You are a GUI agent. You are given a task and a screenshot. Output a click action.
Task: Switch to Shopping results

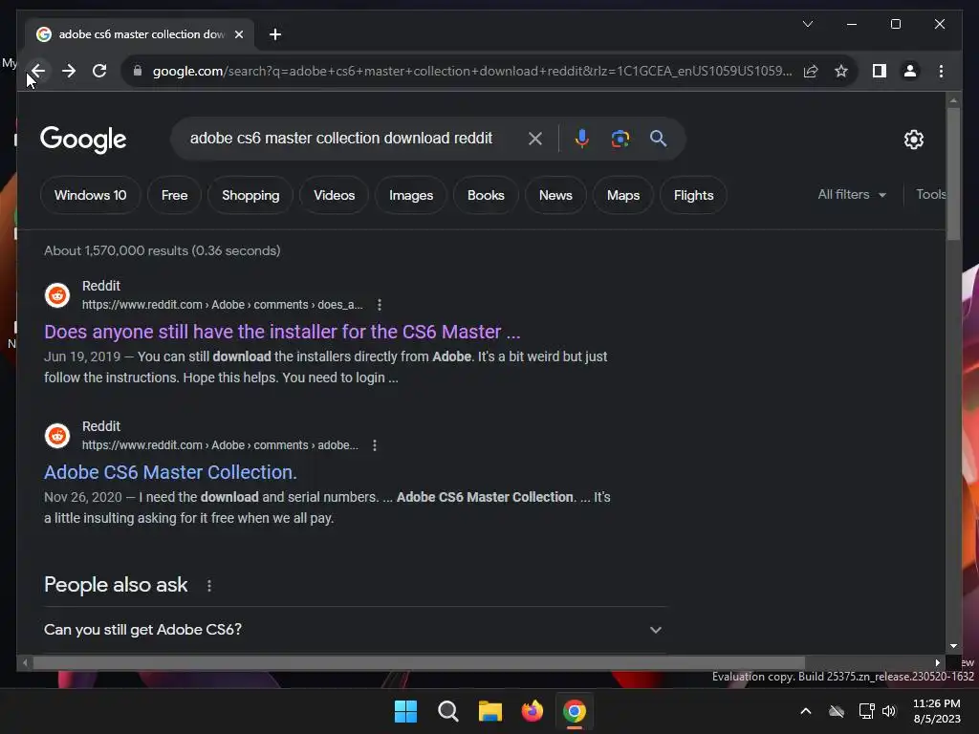tap(250, 195)
